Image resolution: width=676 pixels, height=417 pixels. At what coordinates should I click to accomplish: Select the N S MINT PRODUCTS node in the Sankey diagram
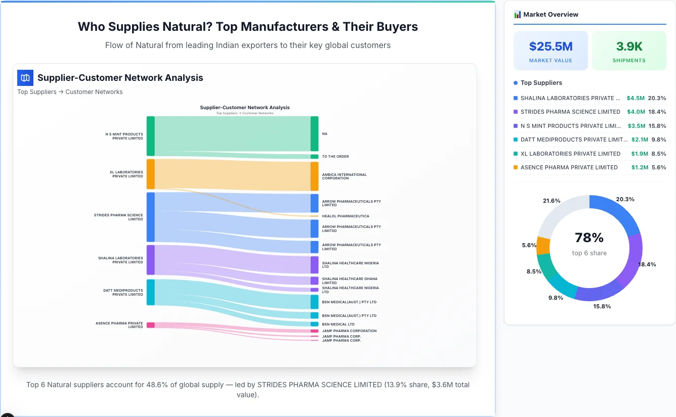tap(150, 136)
